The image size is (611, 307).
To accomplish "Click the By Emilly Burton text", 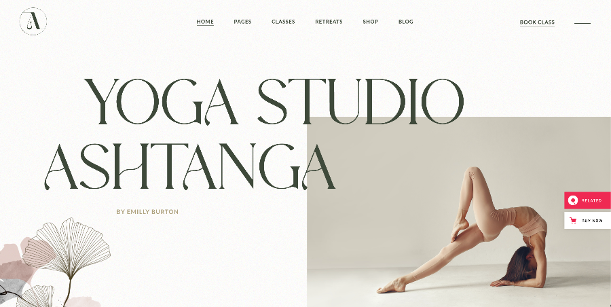I will pos(147,212).
